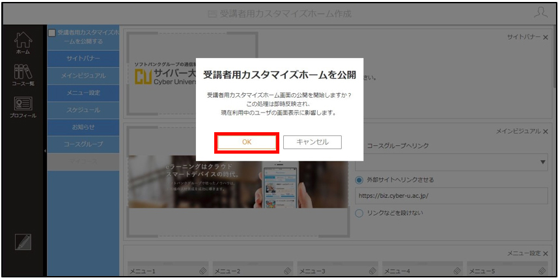Viewport: 558px width, 280px height.
Task: Open the コースグループへリンク dropdown
Action: point(451,162)
